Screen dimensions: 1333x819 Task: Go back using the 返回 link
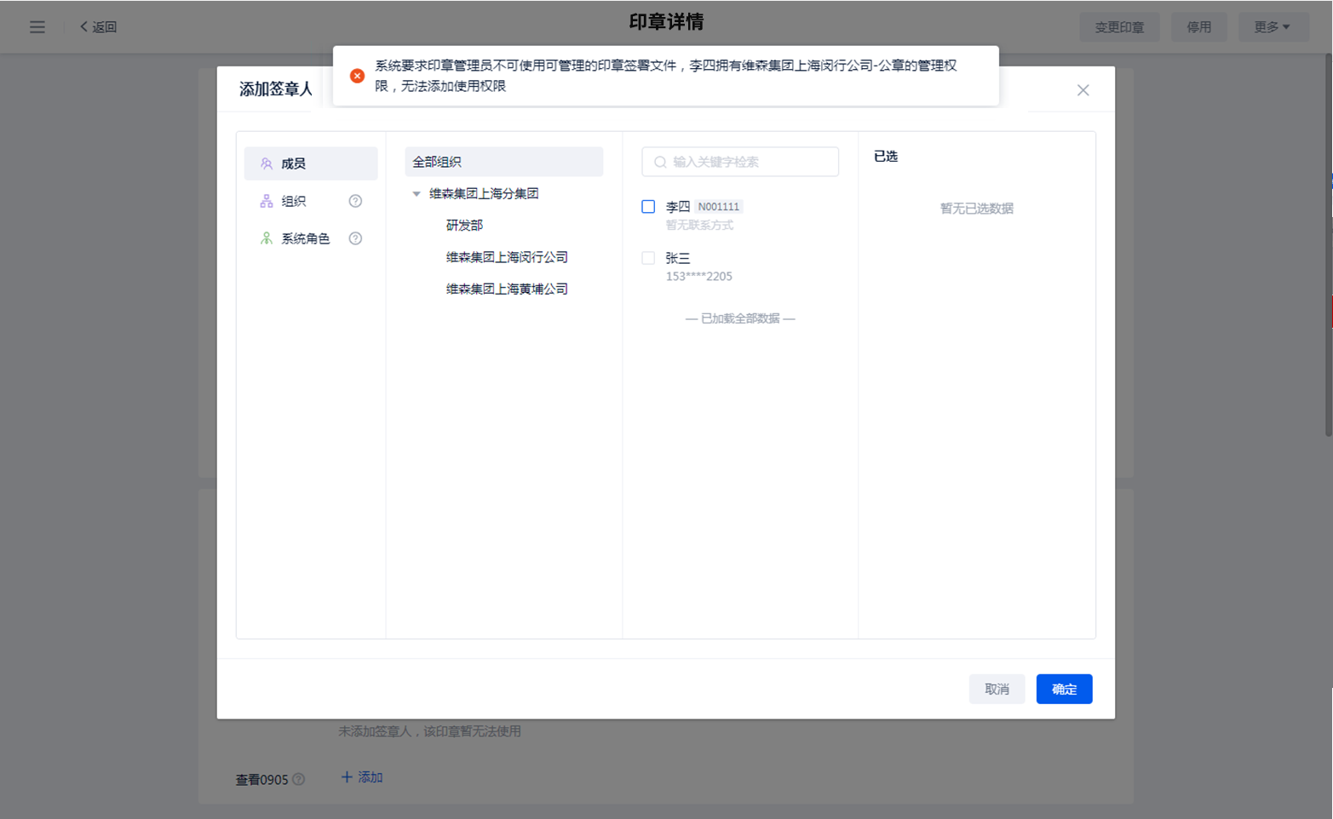98,27
